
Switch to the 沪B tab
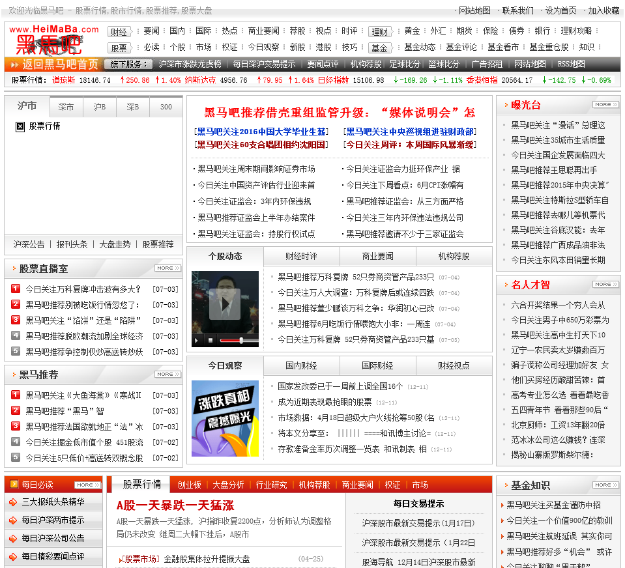point(100,107)
